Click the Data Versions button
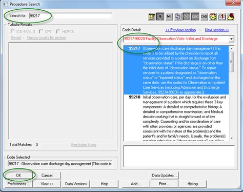 [x=76, y=184]
